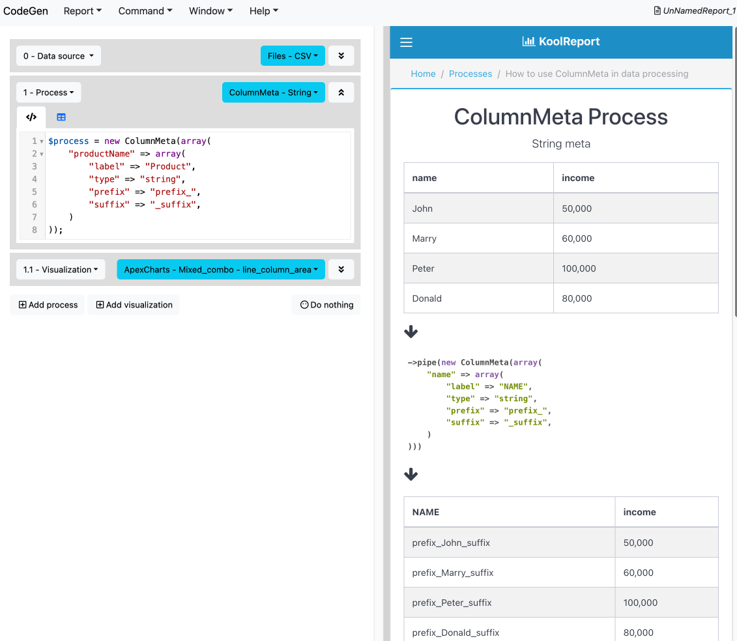737x641 pixels.
Task: Click the "suffix" => "_suffix" code line
Action: [x=145, y=205]
